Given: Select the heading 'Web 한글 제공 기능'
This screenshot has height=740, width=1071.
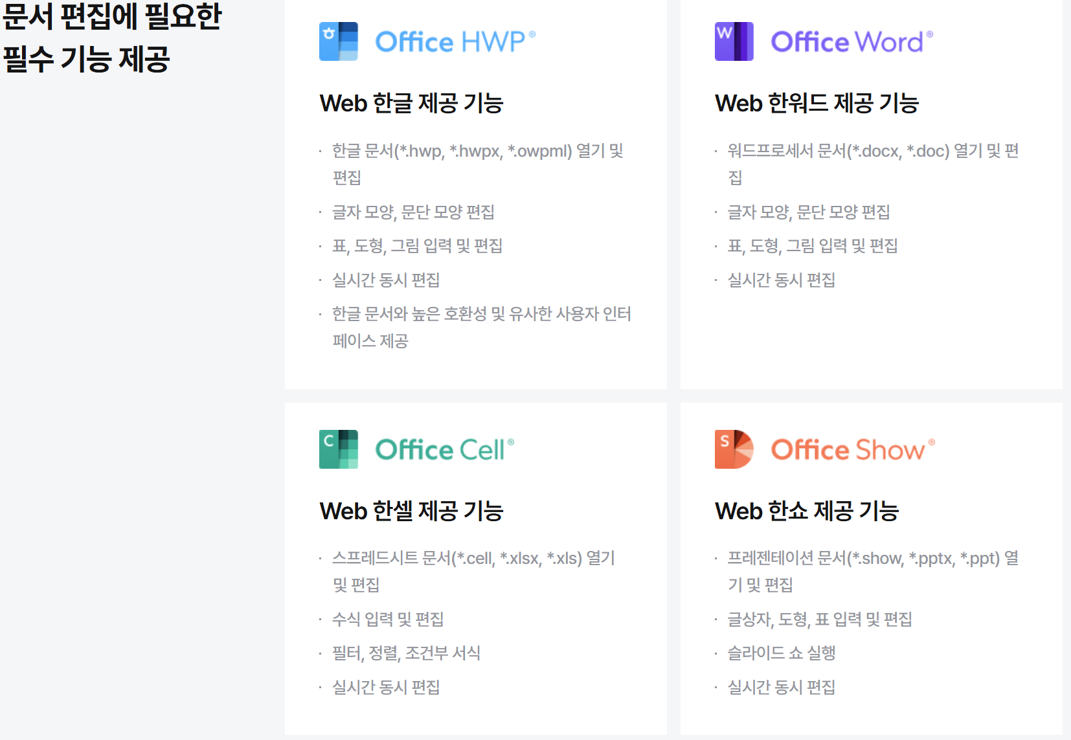Looking at the screenshot, I should click(412, 104).
